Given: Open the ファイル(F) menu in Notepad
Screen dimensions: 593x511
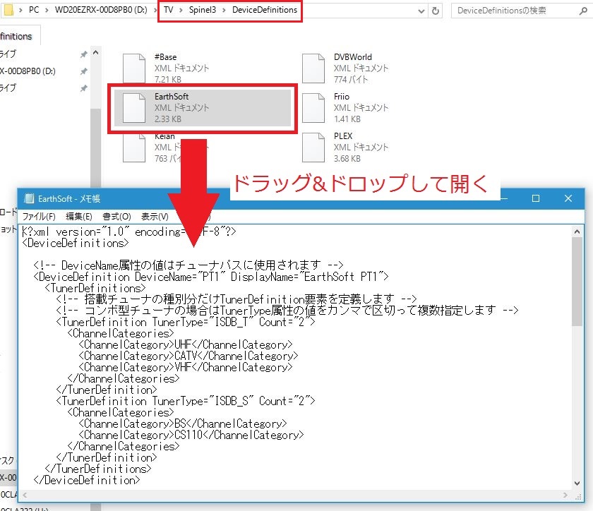Looking at the screenshot, I should (39, 217).
